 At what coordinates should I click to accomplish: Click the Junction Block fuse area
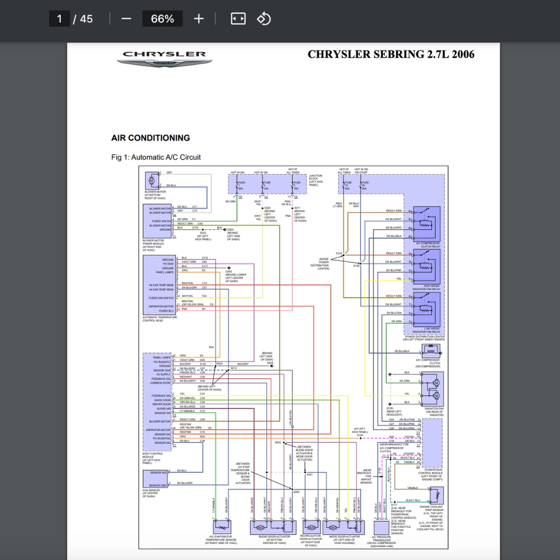point(267,184)
